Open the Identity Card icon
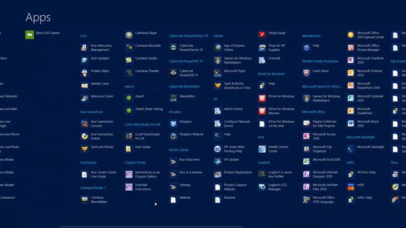 (84, 85)
